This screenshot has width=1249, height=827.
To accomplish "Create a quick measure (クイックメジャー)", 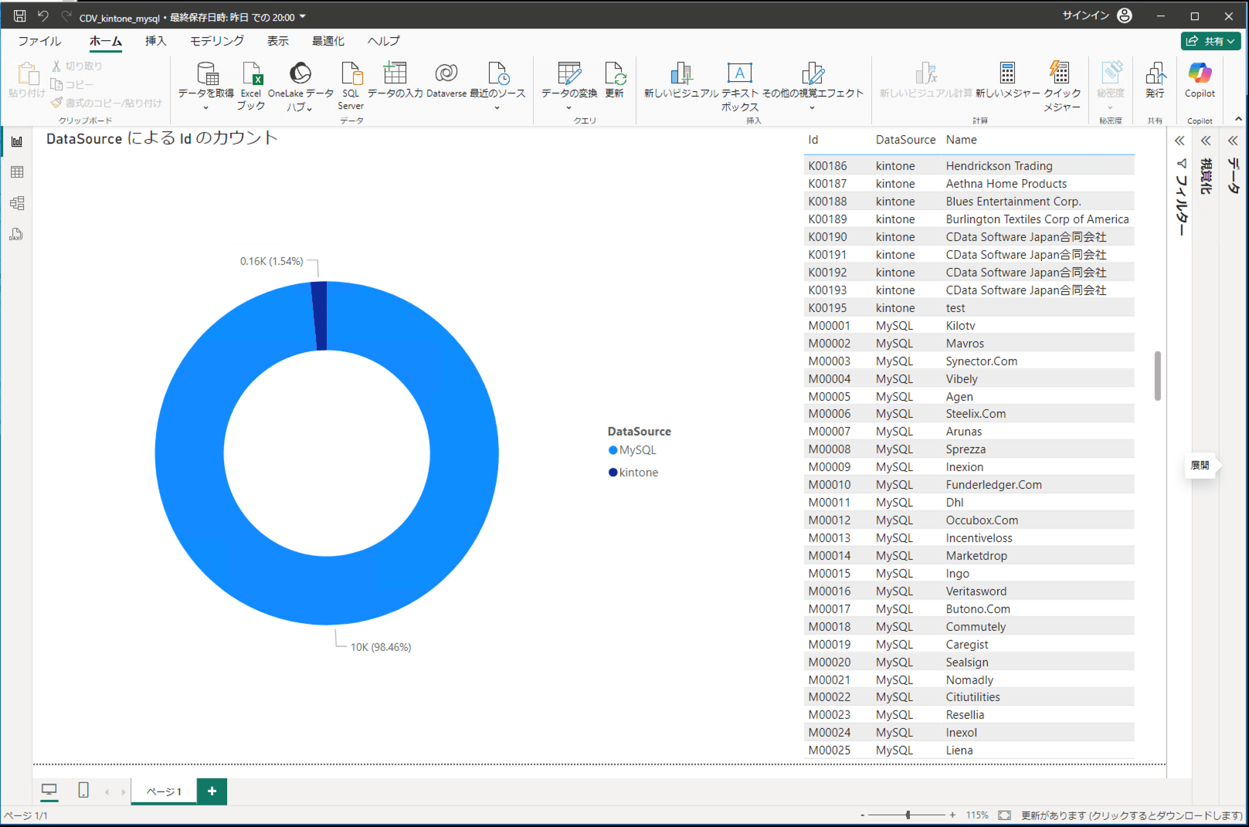I will (x=1062, y=86).
